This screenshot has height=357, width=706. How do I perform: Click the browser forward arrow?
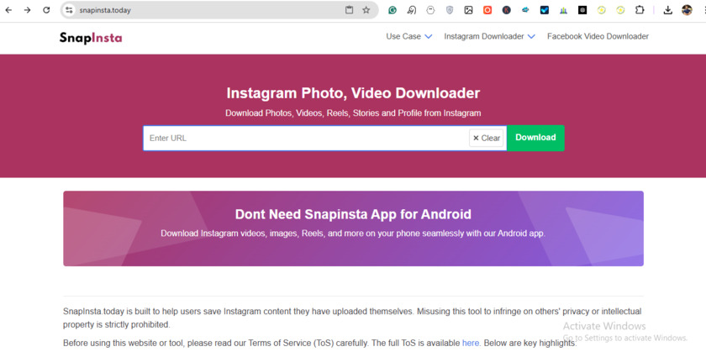28,10
